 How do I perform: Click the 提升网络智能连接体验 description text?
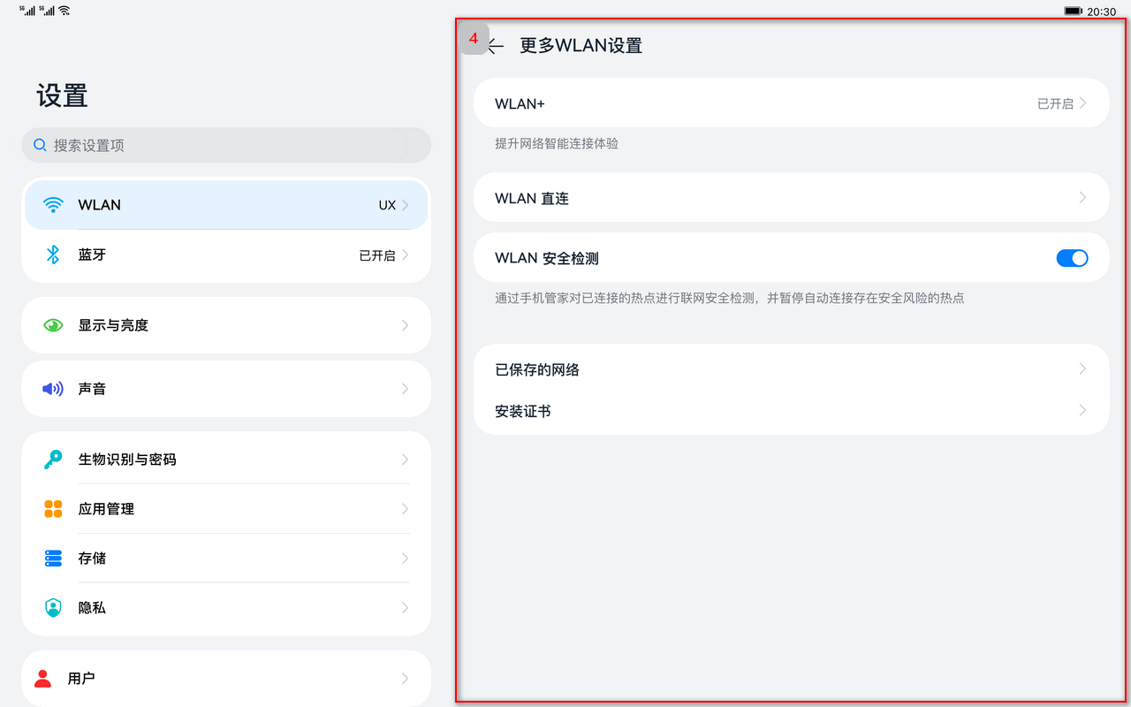click(557, 143)
